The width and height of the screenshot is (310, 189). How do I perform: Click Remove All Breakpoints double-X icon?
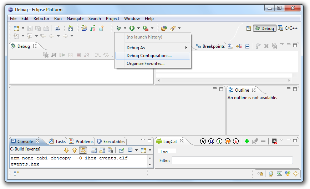[274, 46]
